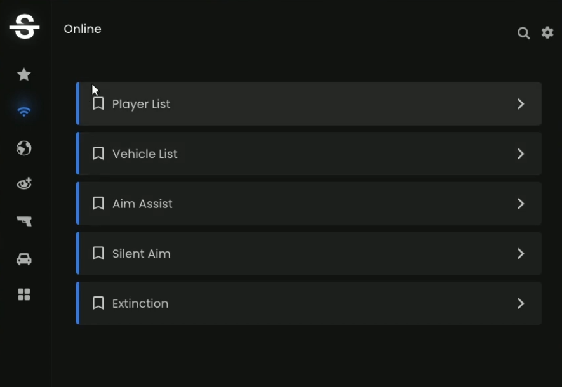Expand Player List with its chevron
This screenshot has width=562, height=387.
tap(521, 104)
